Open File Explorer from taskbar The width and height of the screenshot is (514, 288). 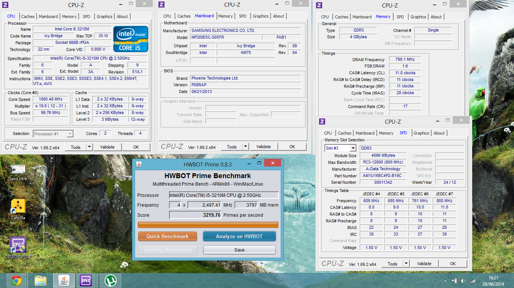(40, 280)
